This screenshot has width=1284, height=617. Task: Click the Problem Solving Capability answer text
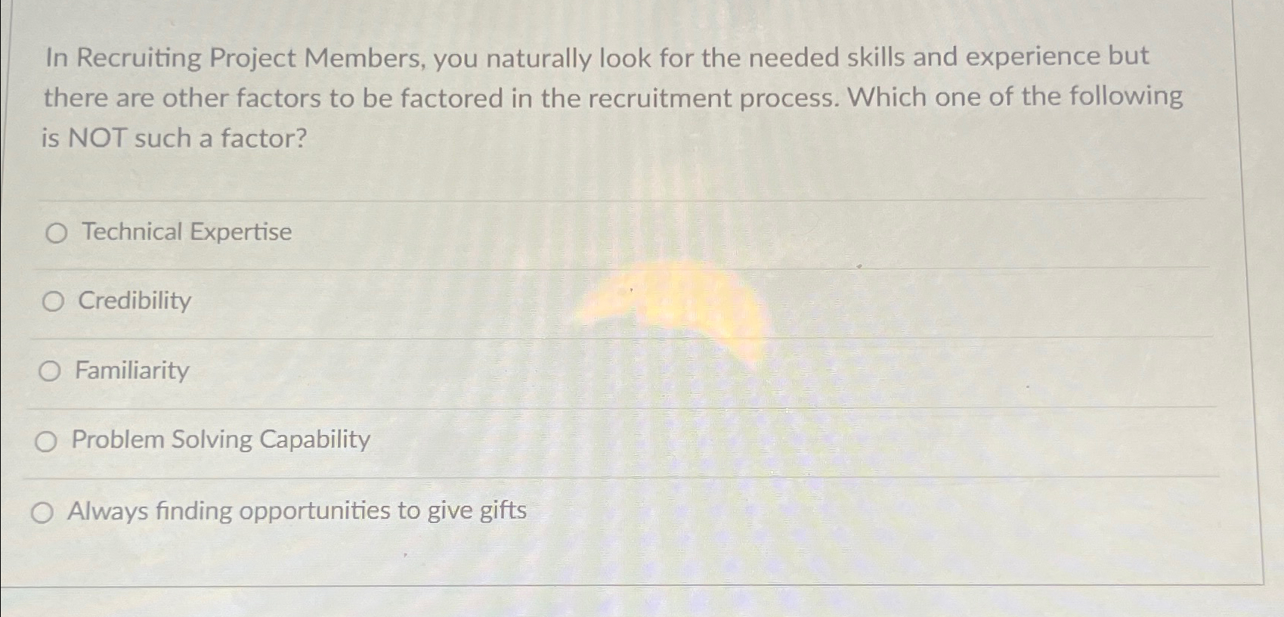click(x=219, y=440)
